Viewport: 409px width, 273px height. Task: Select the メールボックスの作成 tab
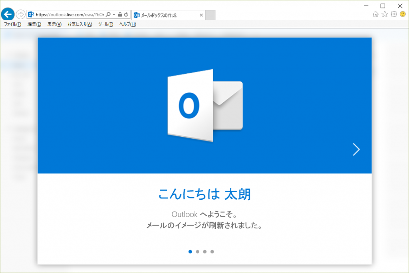coord(168,15)
